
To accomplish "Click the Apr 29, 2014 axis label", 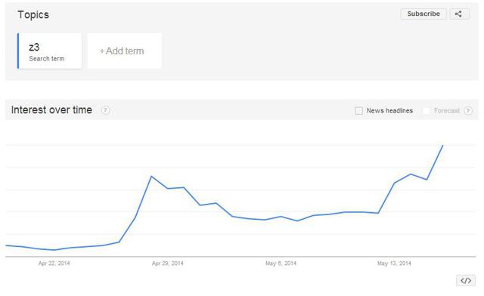I will [168, 264].
